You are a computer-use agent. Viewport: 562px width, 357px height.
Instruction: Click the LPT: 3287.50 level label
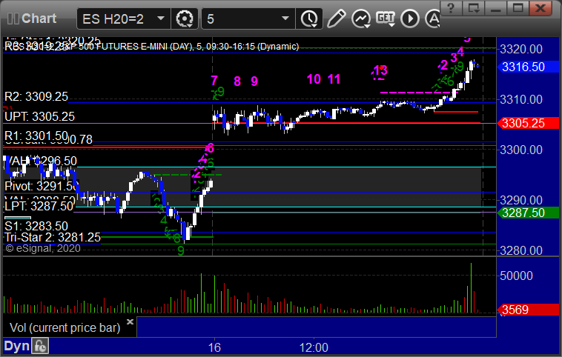tap(39, 206)
